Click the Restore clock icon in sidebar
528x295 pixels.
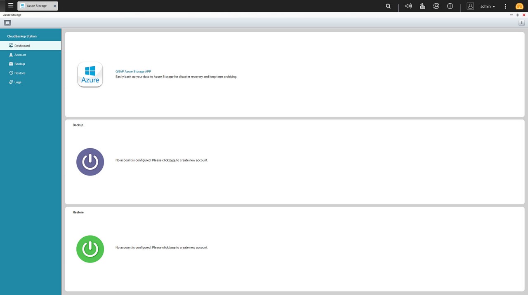click(11, 73)
